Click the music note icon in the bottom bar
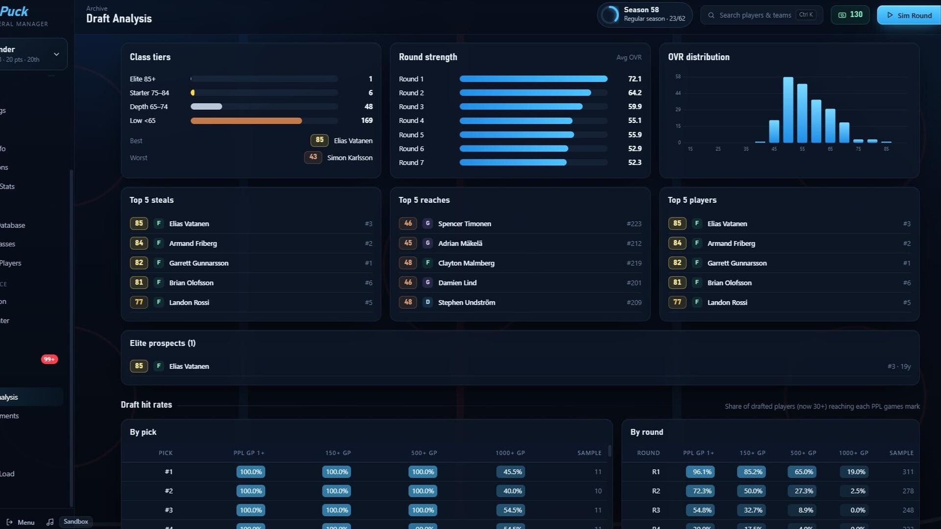Screen dimensions: 941x529 tap(50, 522)
